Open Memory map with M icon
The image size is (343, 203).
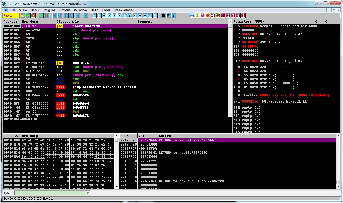(104, 16)
